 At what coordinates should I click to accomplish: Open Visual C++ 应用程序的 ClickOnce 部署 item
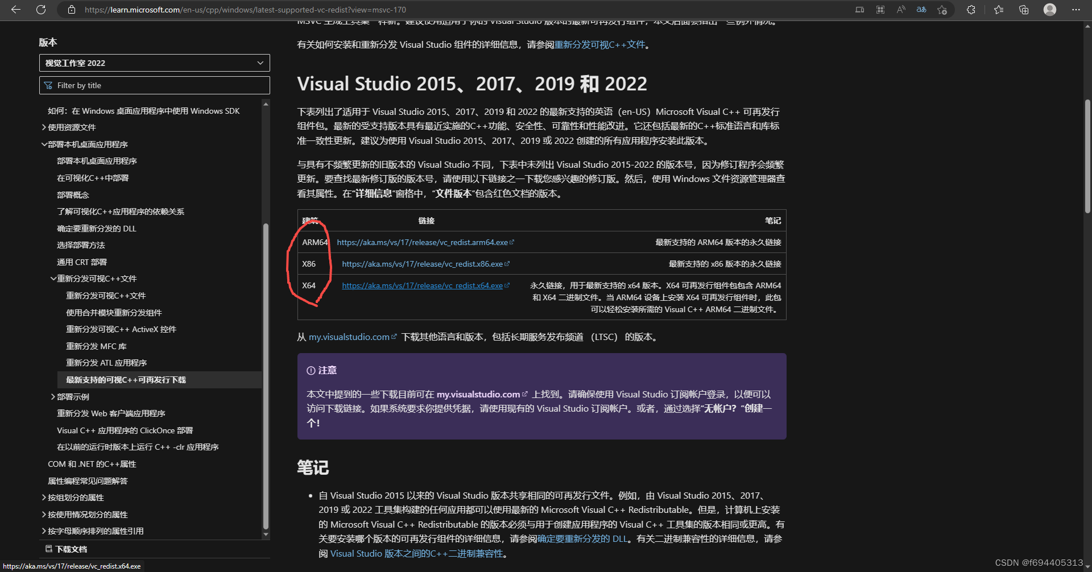pos(125,430)
